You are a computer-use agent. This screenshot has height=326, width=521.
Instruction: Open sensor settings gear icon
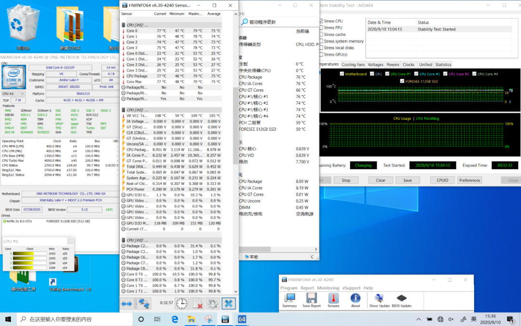pos(213,303)
